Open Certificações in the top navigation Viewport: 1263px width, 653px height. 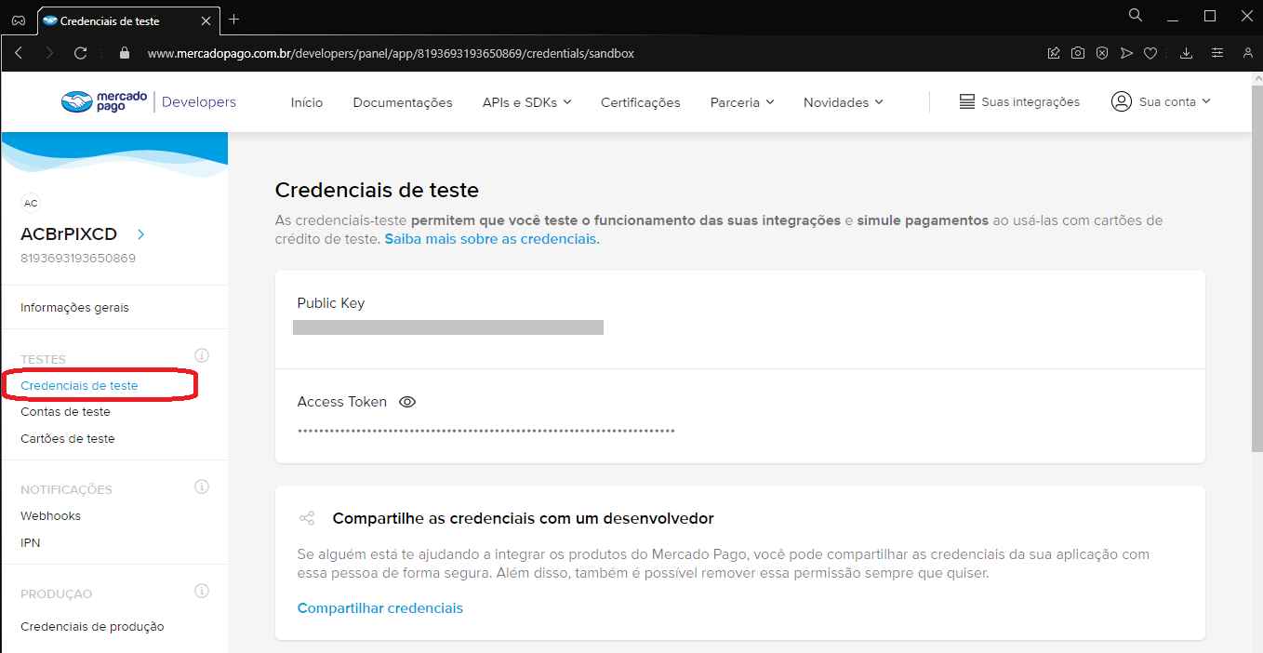point(641,102)
